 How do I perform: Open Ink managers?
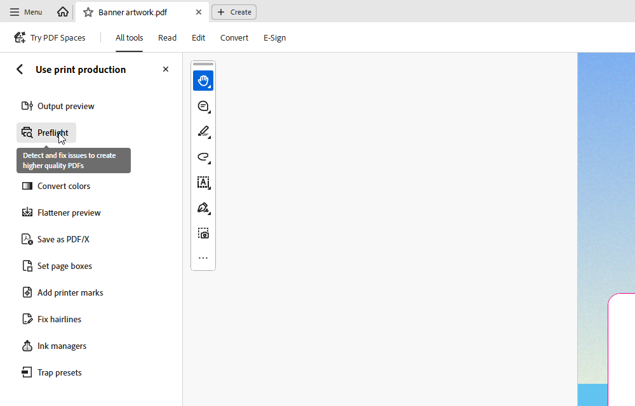coord(54,346)
